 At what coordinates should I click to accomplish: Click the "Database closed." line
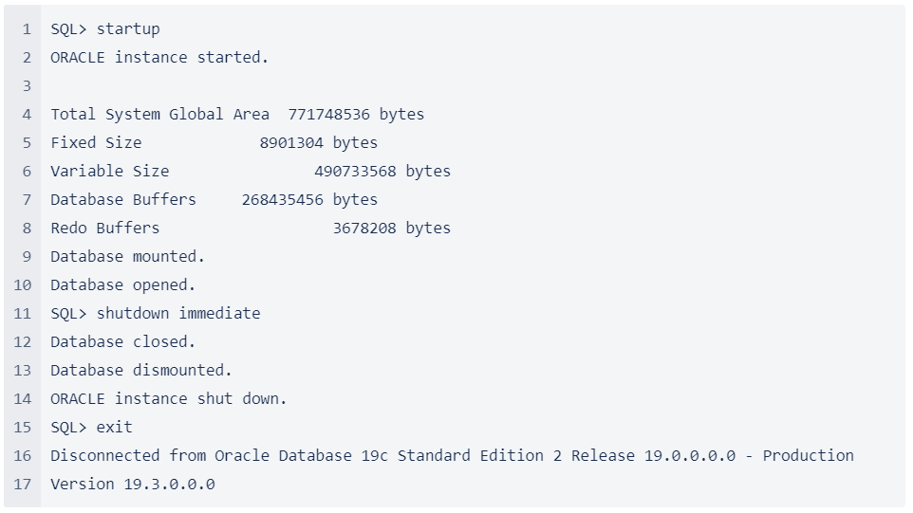pyautogui.click(x=122, y=342)
